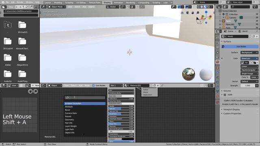Open the World properties tab icon
260x146 pixels.
(x=218, y=62)
